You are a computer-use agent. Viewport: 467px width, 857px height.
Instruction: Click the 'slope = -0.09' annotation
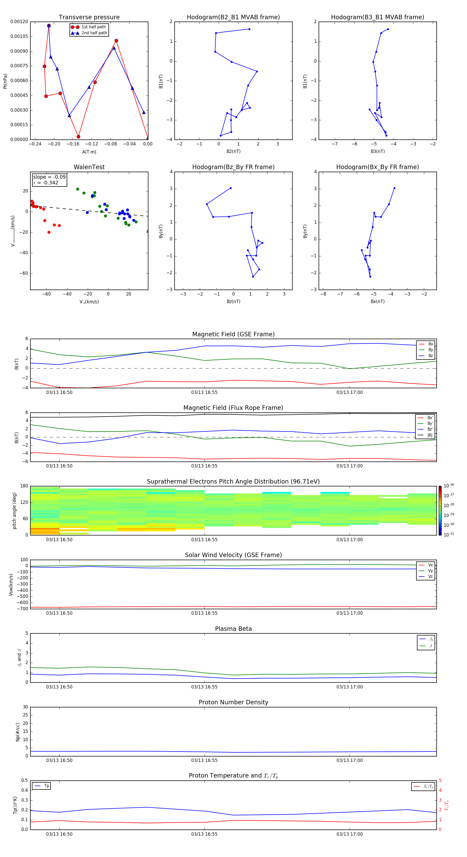(x=49, y=177)
